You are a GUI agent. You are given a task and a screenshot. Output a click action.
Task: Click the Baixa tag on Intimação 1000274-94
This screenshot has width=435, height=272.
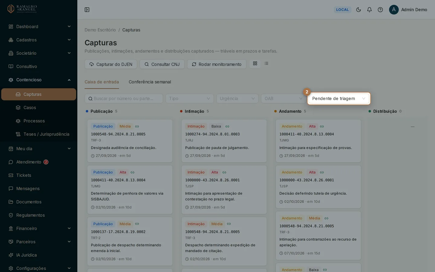coord(216,126)
